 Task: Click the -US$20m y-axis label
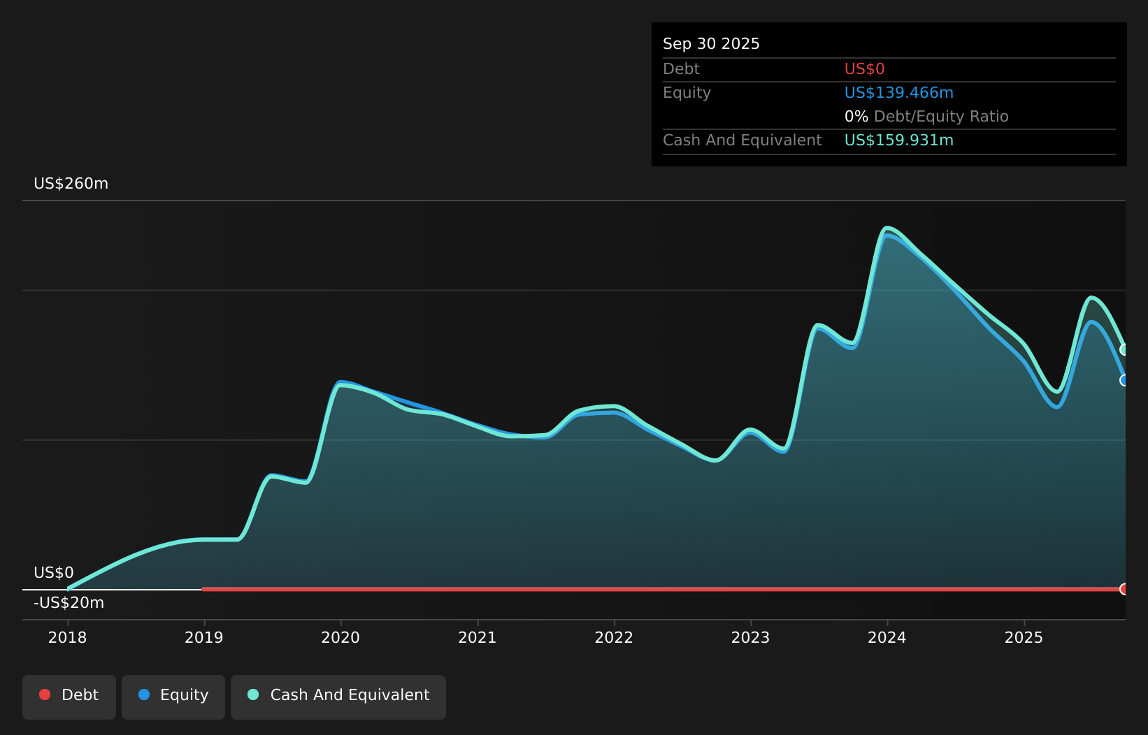click(69, 603)
